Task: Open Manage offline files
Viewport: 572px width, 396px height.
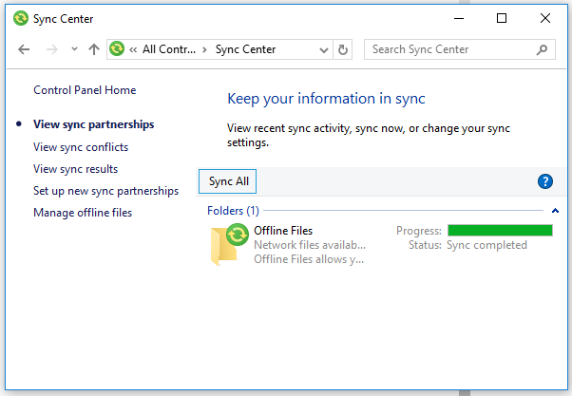Action: [83, 213]
